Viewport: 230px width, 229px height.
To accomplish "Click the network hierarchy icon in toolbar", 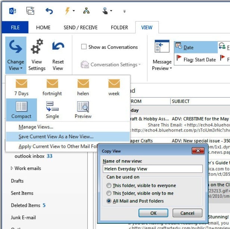I will (x=86, y=11).
